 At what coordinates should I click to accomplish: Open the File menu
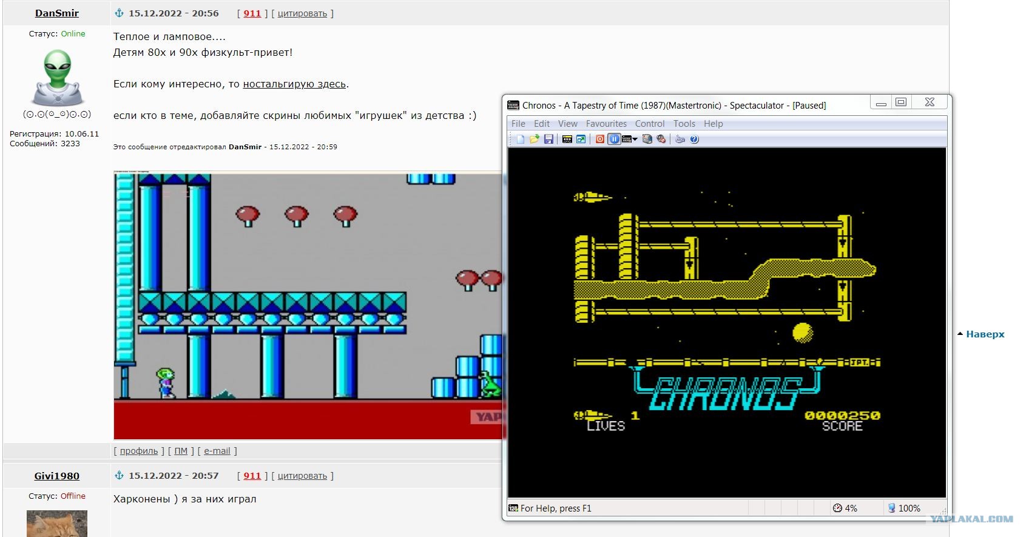pos(518,123)
